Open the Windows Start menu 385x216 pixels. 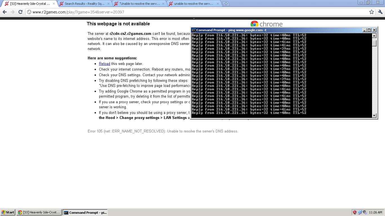[8, 212]
